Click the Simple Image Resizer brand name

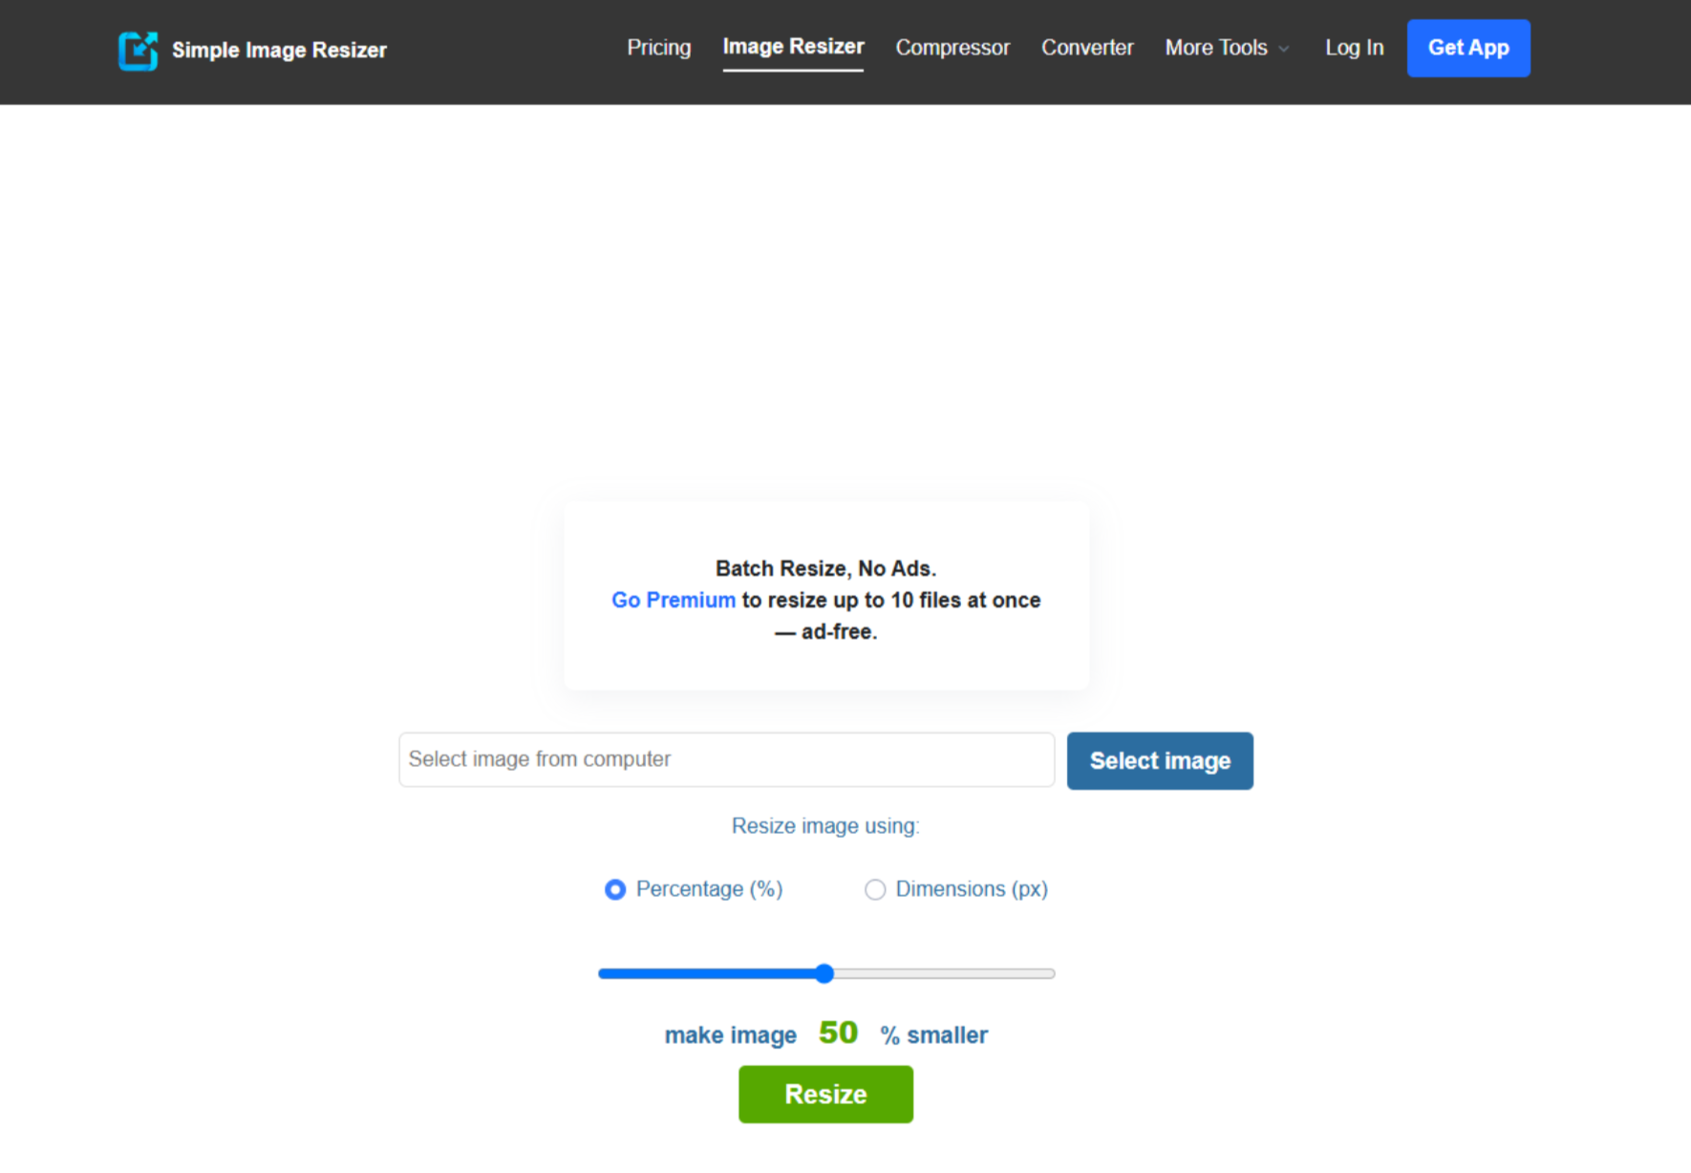point(279,50)
